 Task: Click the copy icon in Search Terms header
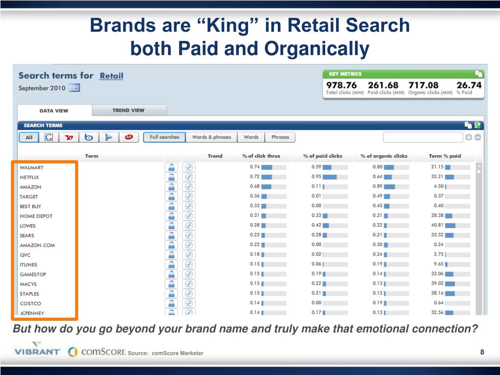coord(468,125)
